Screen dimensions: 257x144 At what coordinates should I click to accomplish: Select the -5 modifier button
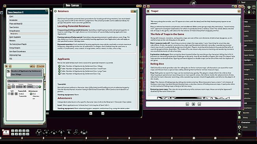click(x=28, y=134)
